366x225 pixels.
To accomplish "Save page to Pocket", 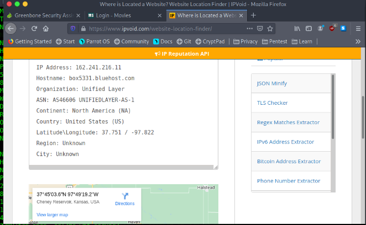I will click(258, 28).
